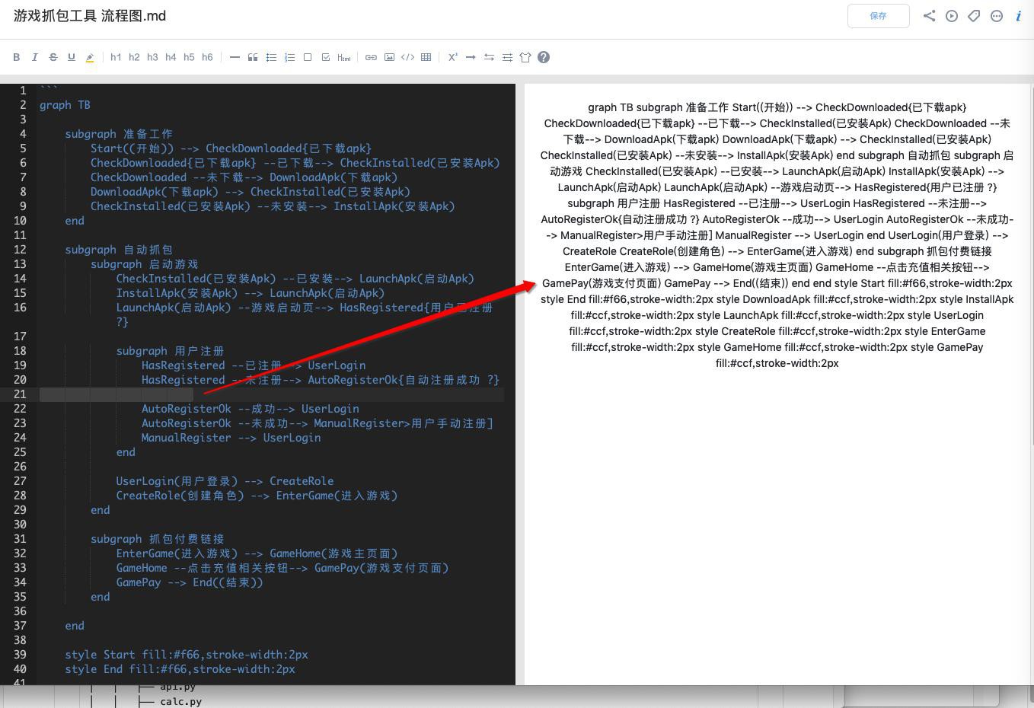Insert an ordered numbered list

pyautogui.click(x=289, y=57)
